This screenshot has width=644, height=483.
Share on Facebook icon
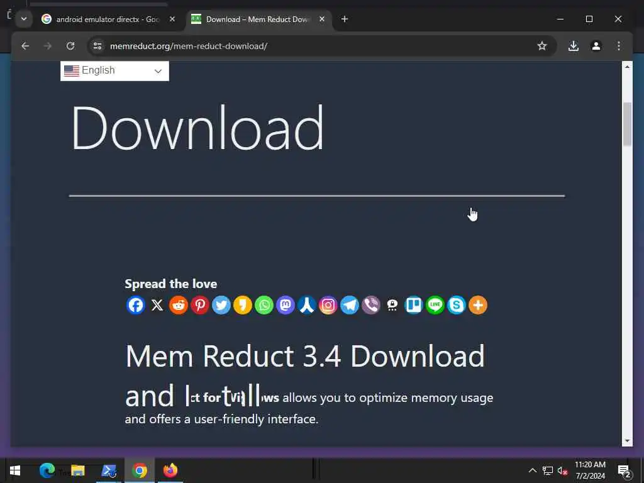136,305
